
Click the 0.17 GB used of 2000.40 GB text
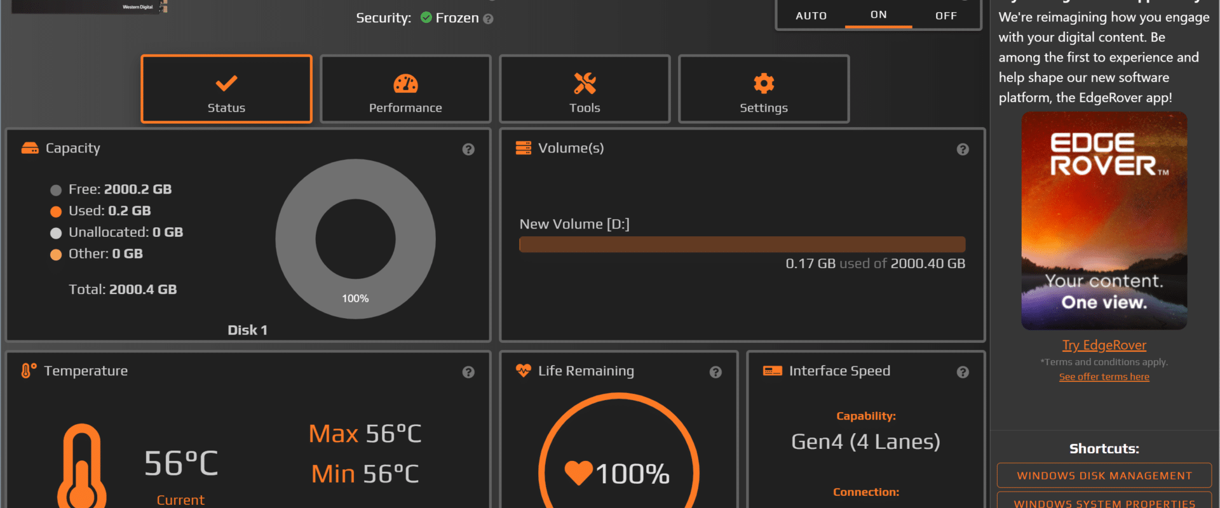tap(876, 264)
